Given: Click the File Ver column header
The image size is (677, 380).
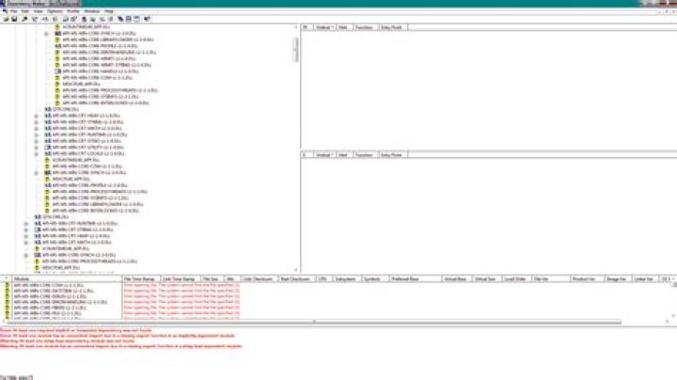Looking at the screenshot, I should point(550,279).
